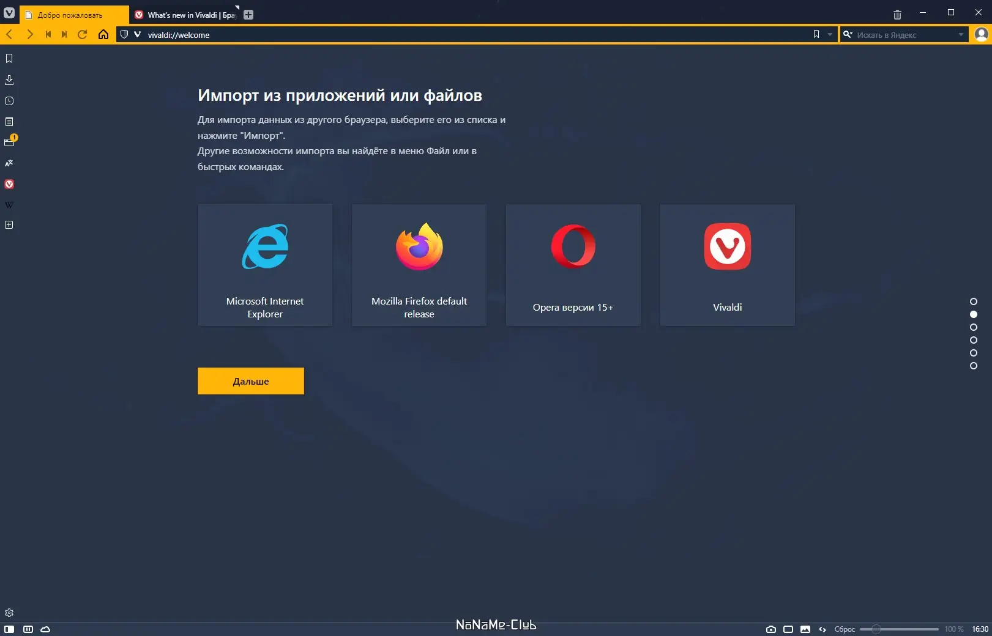Expand the address bar dropdown arrow
Image resolution: width=992 pixels, height=636 pixels.
(x=830, y=34)
